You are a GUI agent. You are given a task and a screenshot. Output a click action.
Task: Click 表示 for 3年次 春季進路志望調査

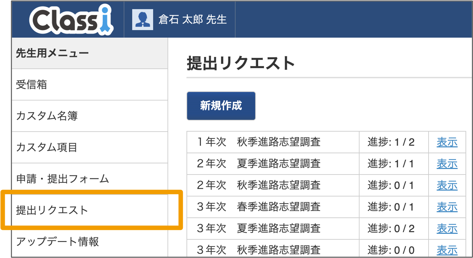click(x=447, y=207)
